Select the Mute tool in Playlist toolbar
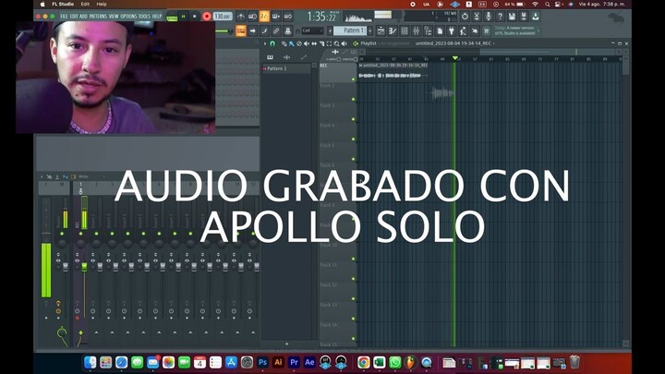The height and width of the screenshot is (374, 665). pyautogui.click(x=307, y=43)
